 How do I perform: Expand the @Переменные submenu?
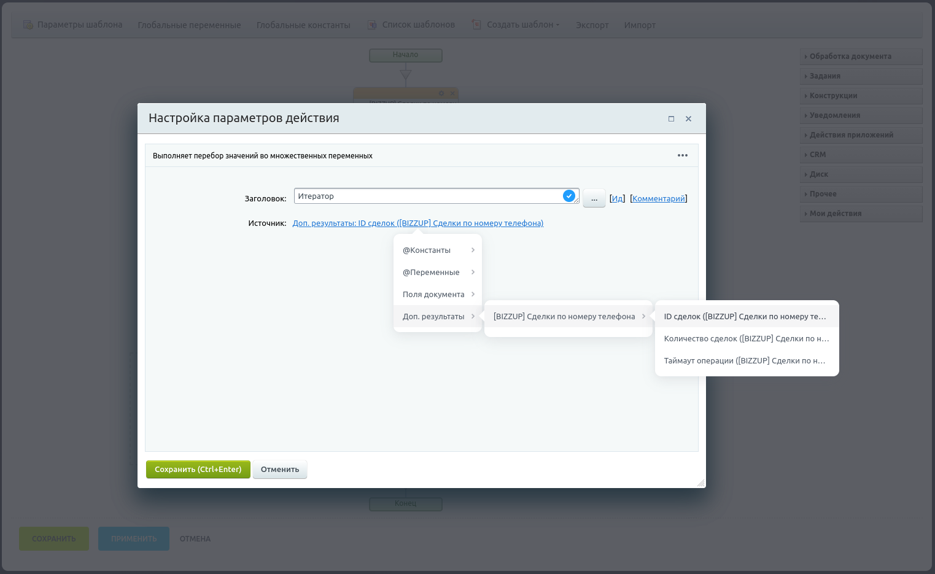(438, 273)
